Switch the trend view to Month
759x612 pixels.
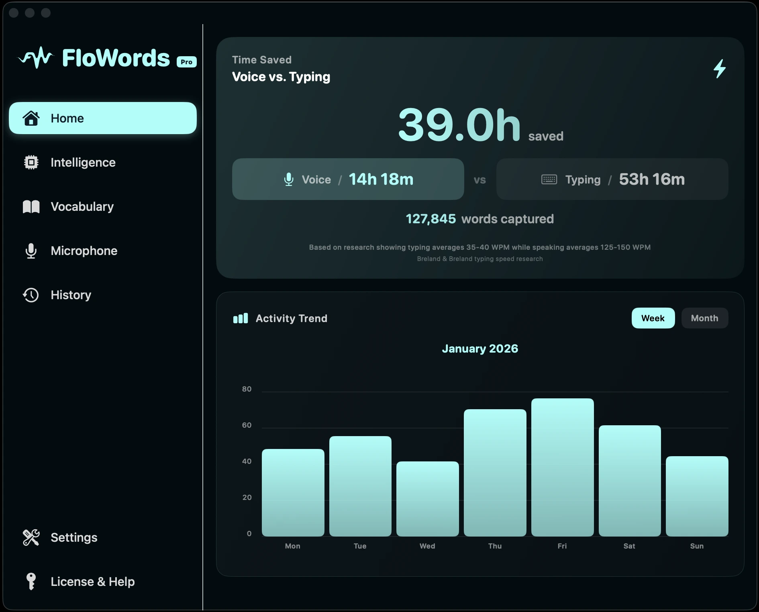(x=705, y=318)
